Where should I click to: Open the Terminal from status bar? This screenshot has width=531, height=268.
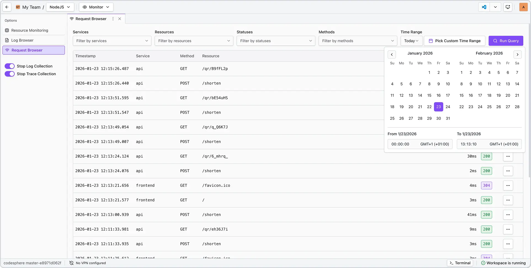point(460,263)
